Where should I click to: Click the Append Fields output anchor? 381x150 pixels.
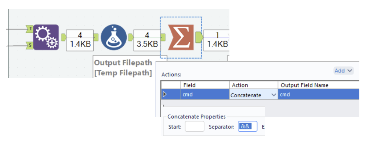point(63,37)
